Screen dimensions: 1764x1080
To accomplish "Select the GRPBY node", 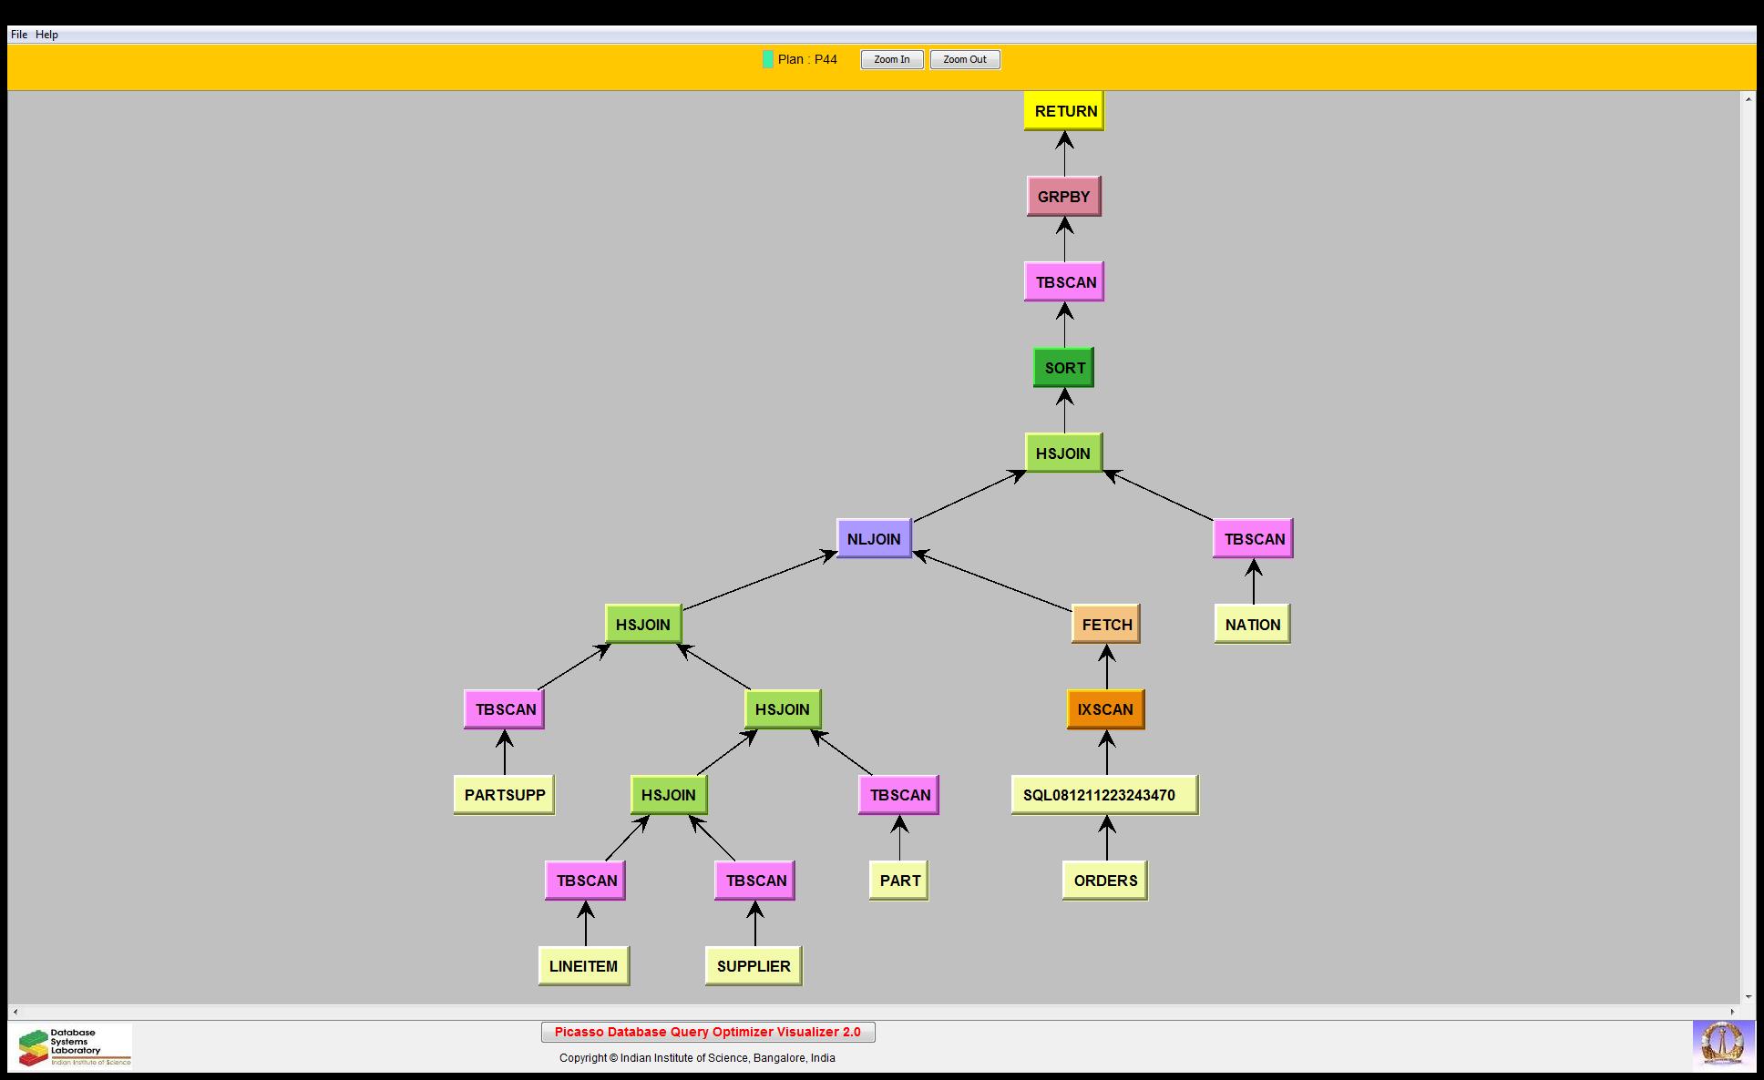I will [x=1063, y=197].
